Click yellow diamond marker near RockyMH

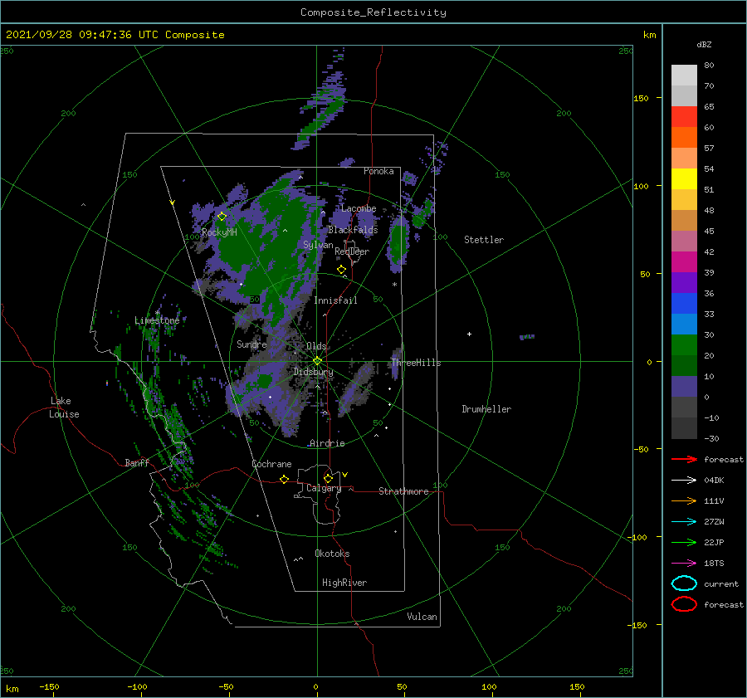[222, 217]
